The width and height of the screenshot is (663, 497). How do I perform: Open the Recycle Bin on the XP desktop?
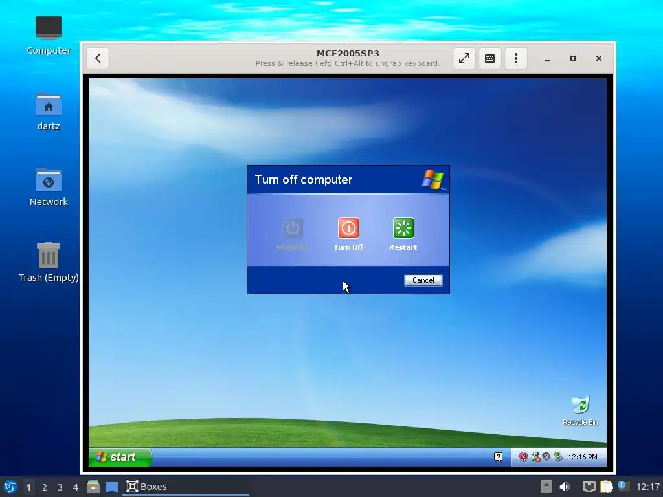pyautogui.click(x=581, y=410)
